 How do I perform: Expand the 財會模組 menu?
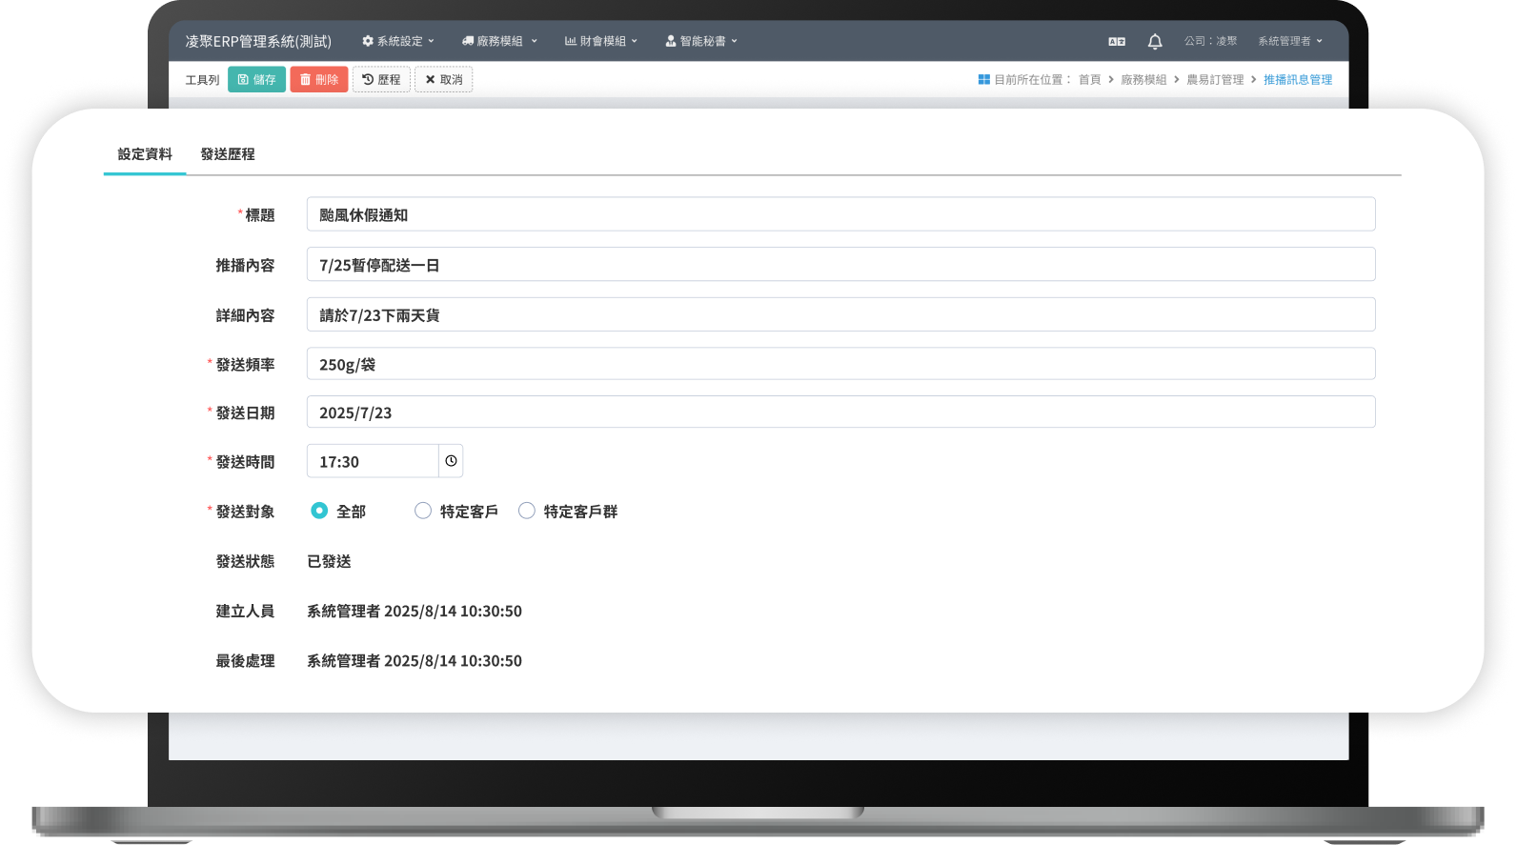(601, 41)
